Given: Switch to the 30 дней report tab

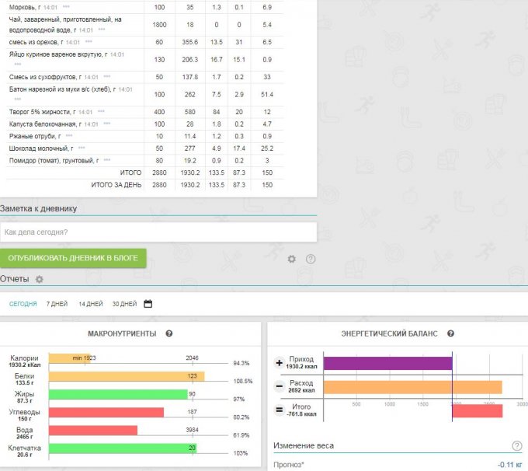Looking at the screenshot, I should point(124,304).
